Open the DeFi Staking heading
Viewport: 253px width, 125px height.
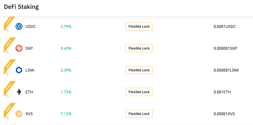click(x=21, y=7)
